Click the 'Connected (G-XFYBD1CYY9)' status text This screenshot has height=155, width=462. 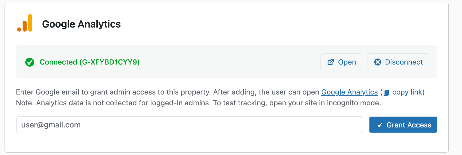pos(90,62)
